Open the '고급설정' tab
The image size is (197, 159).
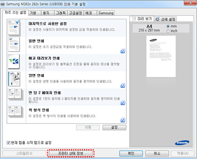tap(76, 13)
